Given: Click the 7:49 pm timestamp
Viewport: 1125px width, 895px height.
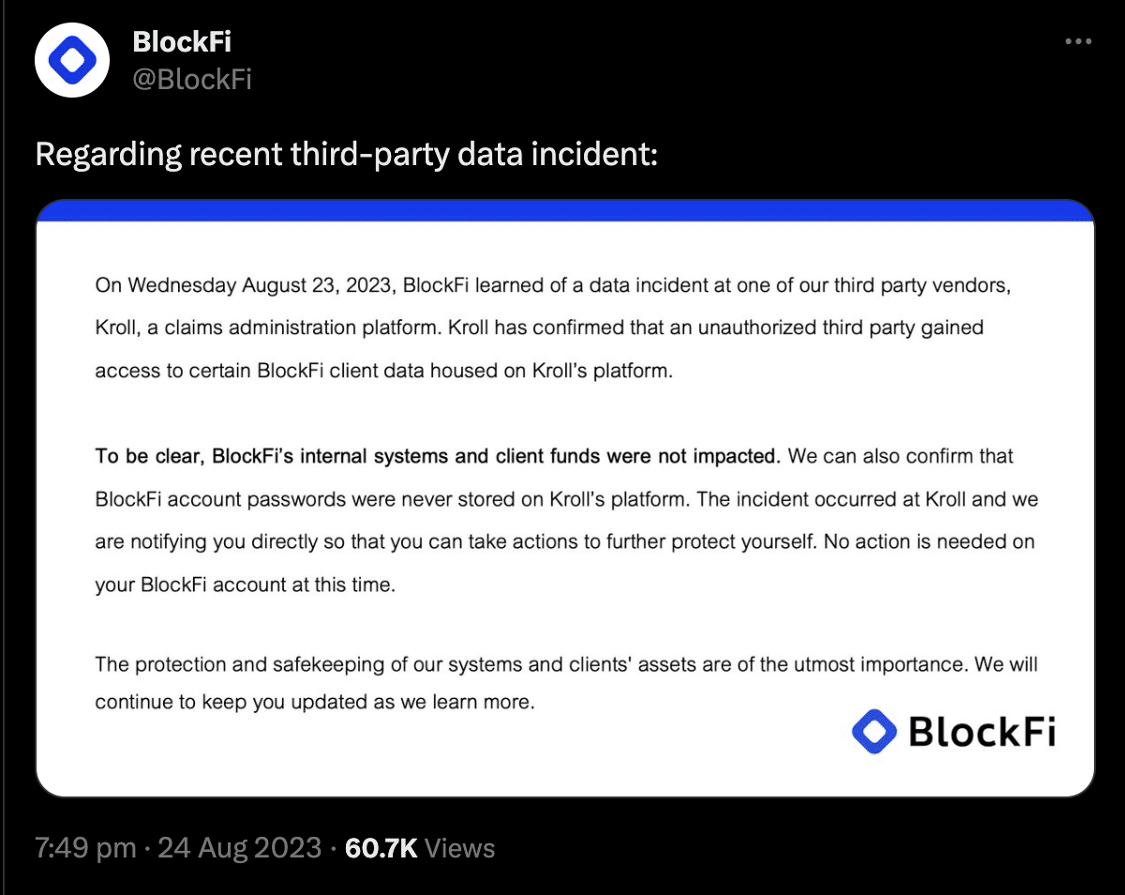Looking at the screenshot, I should pos(85,848).
